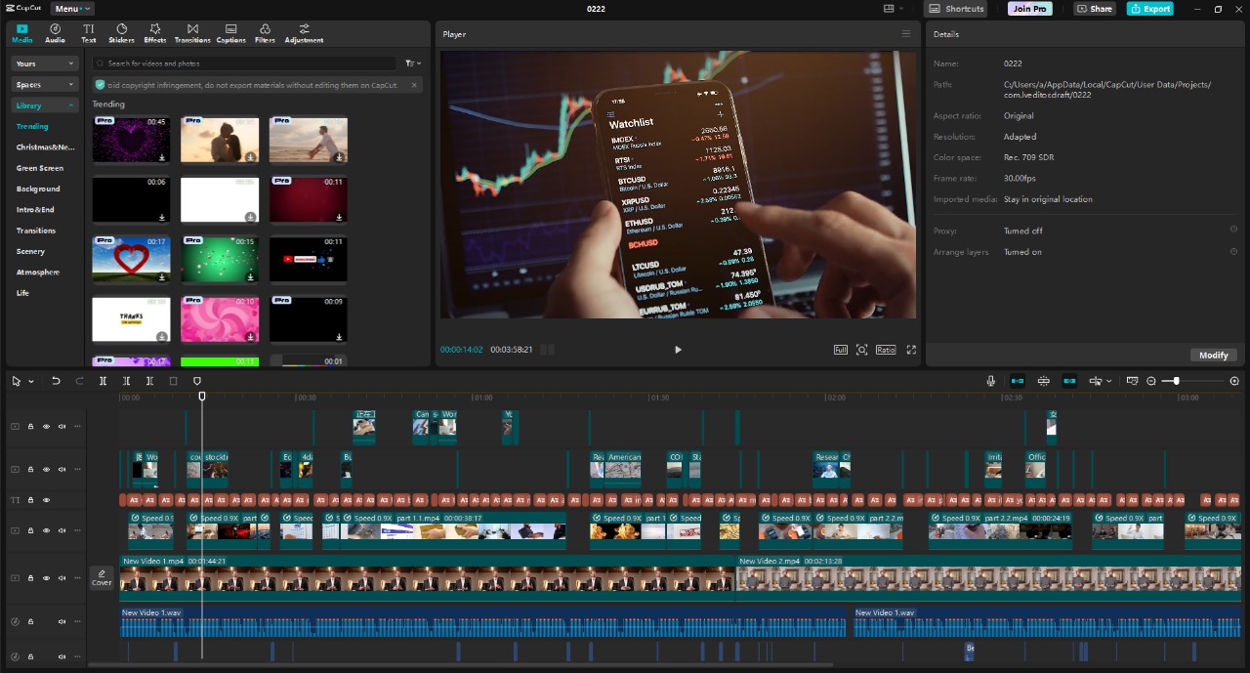The width and height of the screenshot is (1250, 673).
Task: Click the Delete right trim icon
Action: coord(149,381)
